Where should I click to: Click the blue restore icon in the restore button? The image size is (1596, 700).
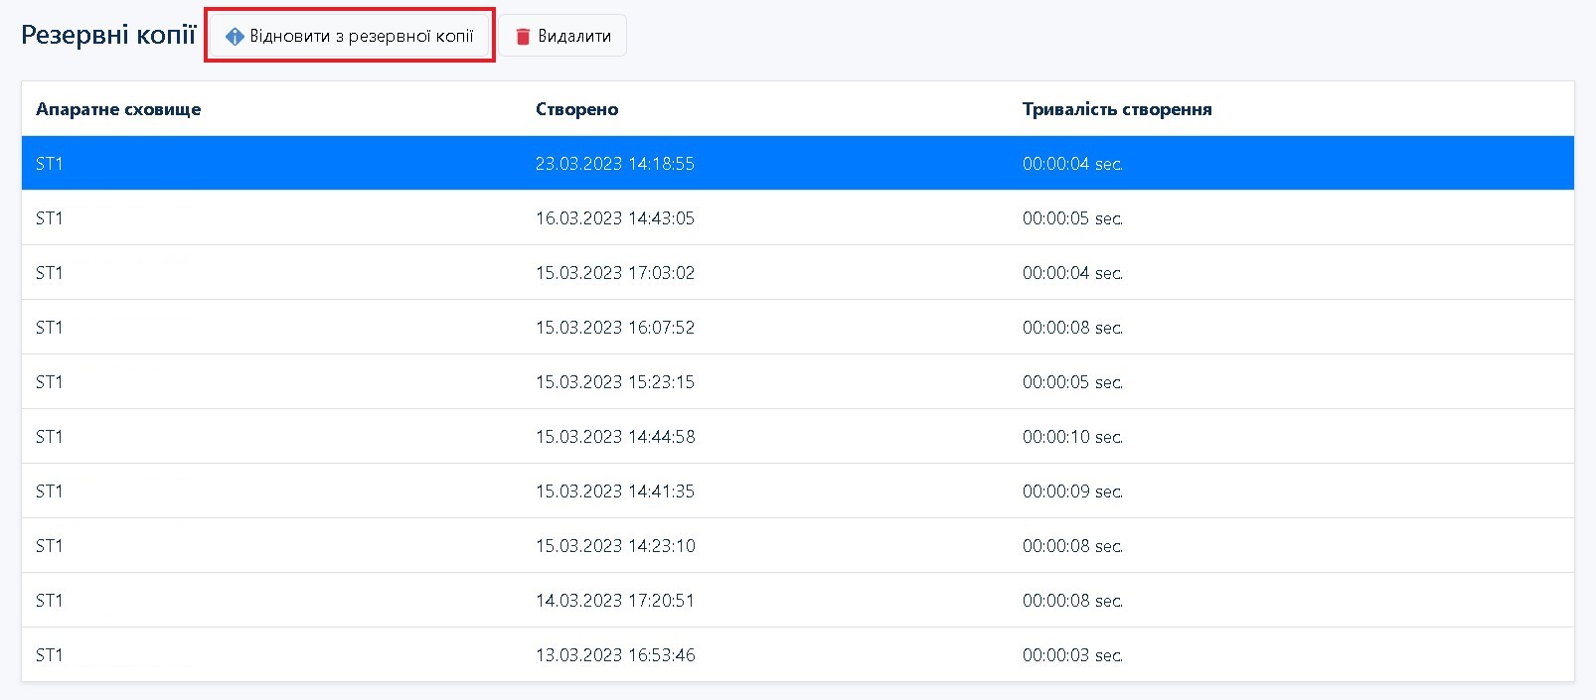235,37
